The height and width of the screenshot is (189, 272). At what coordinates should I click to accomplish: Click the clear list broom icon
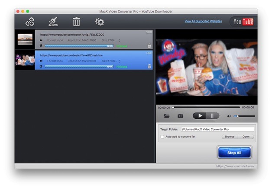[53, 22]
